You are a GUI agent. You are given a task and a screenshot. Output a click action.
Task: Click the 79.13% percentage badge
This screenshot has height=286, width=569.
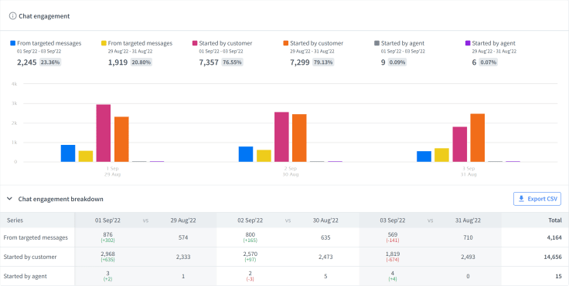tap(323, 62)
